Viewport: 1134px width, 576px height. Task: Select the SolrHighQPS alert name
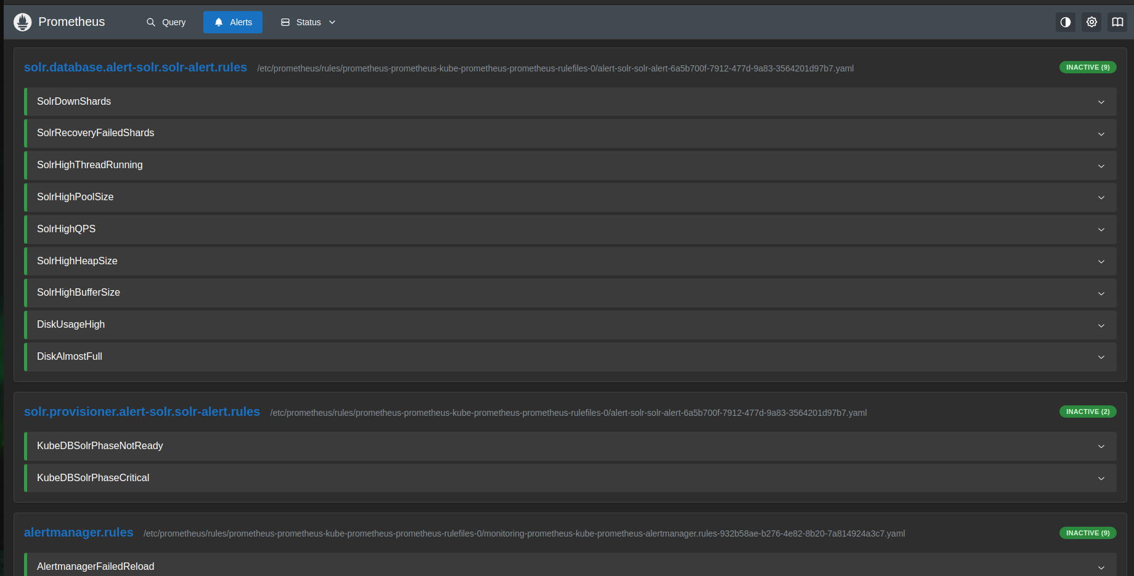(x=67, y=229)
